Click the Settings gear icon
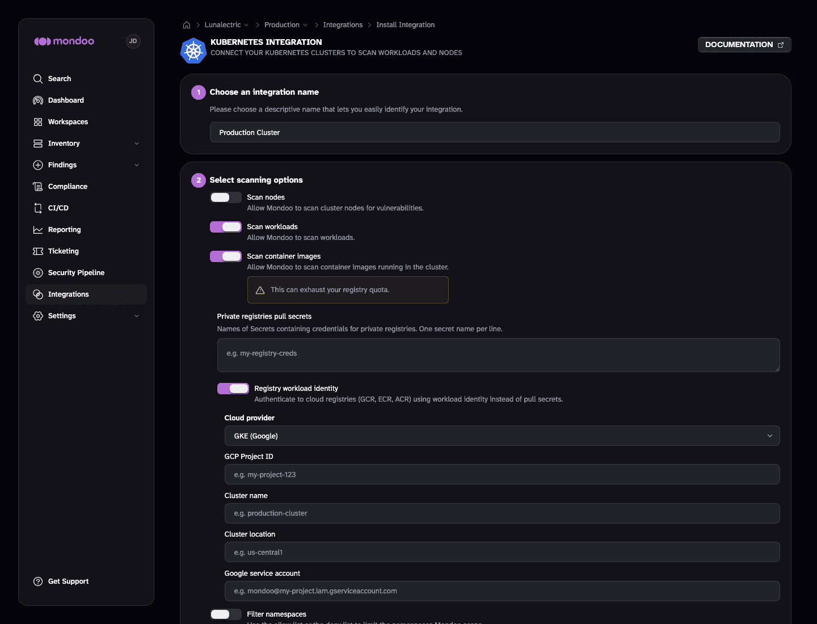 pos(38,316)
